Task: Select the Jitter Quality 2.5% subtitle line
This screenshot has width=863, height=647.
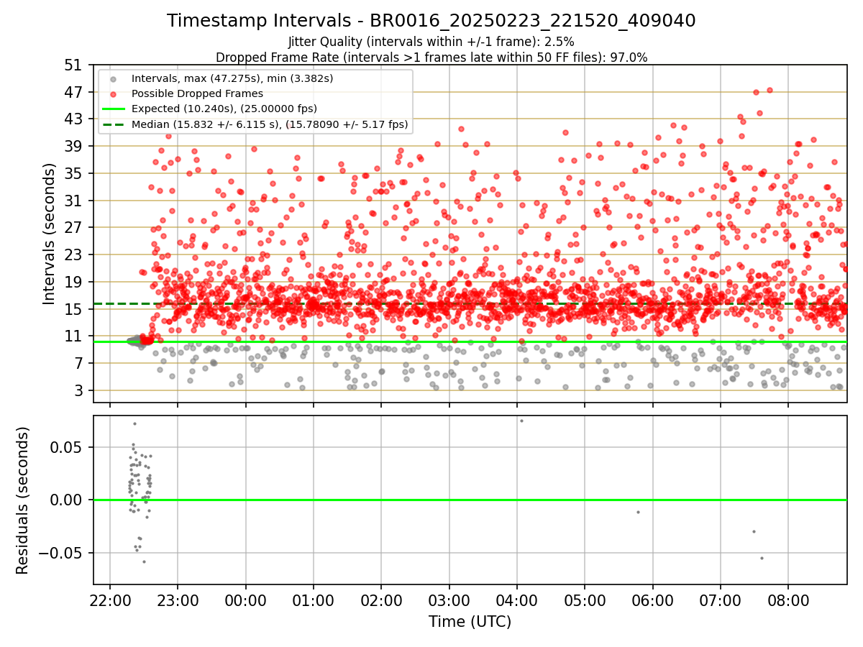Action: [431, 42]
